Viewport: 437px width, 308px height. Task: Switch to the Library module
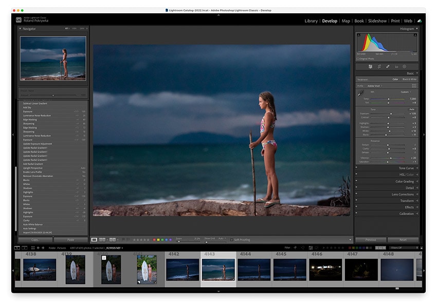[x=312, y=21]
